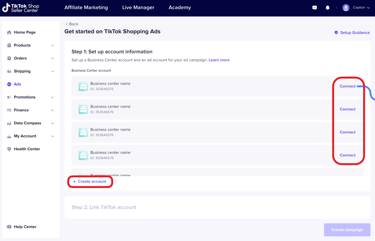Connect the first Business center account

coord(347,86)
